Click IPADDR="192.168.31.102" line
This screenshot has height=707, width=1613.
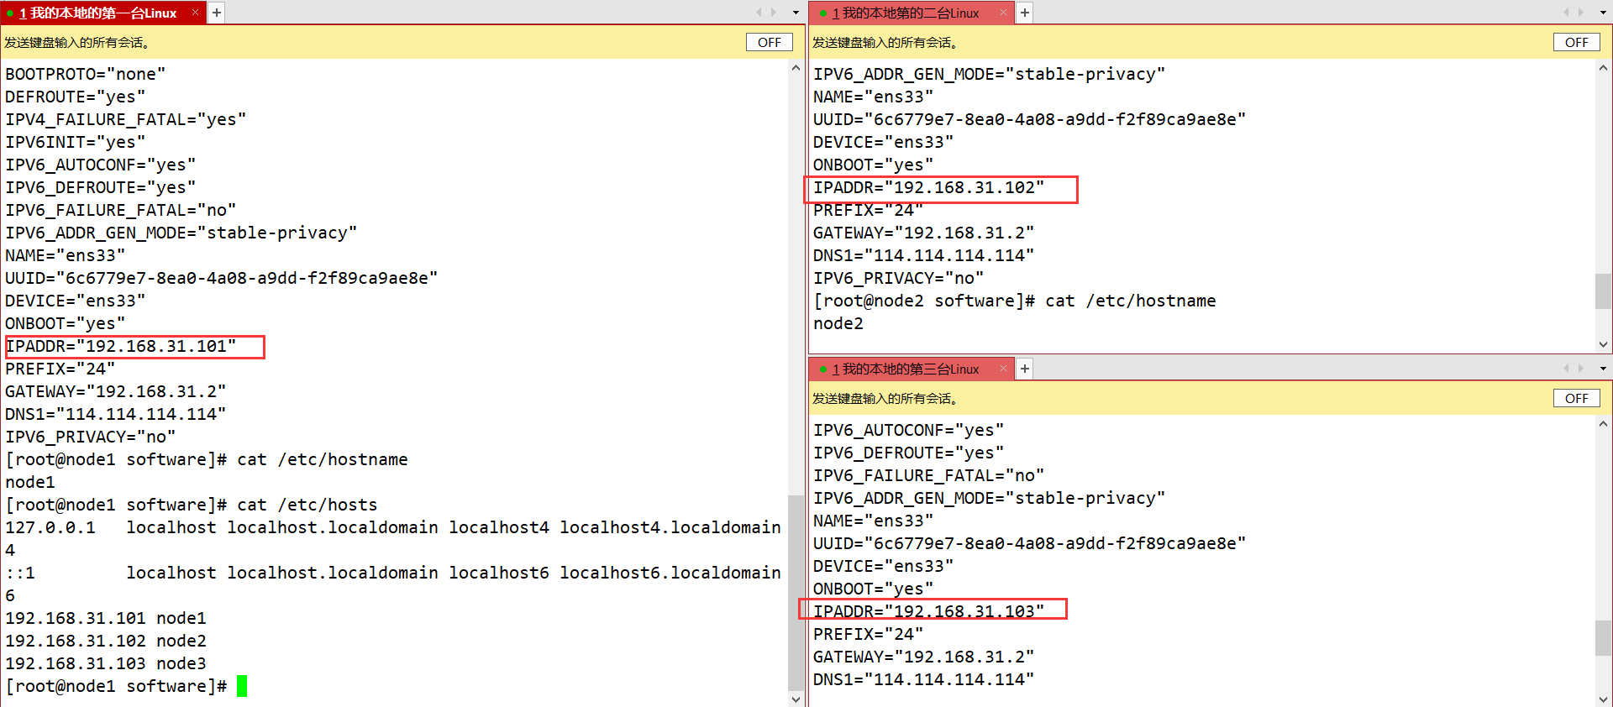pyautogui.click(x=928, y=187)
